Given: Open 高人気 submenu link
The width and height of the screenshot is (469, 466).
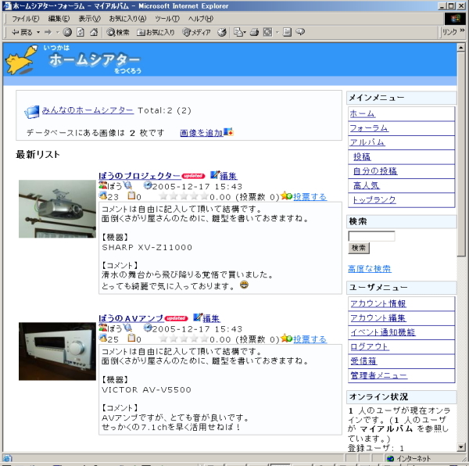Looking at the screenshot, I should tap(367, 185).
